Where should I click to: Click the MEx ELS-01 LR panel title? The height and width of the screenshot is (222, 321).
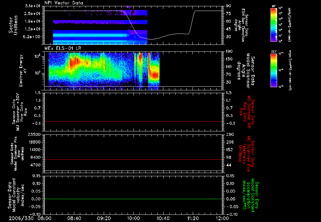pyautogui.click(x=63, y=49)
